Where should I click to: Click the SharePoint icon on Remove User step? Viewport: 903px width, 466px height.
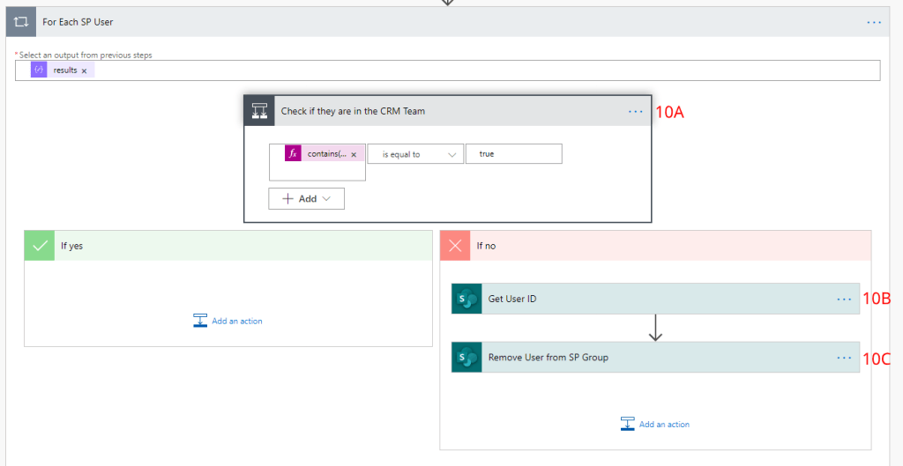(x=466, y=358)
